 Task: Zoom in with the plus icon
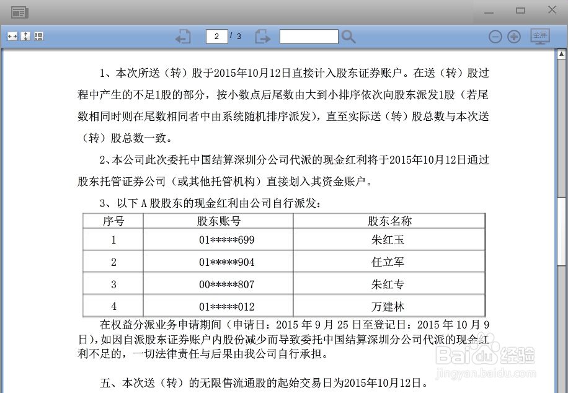tap(514, 37)
